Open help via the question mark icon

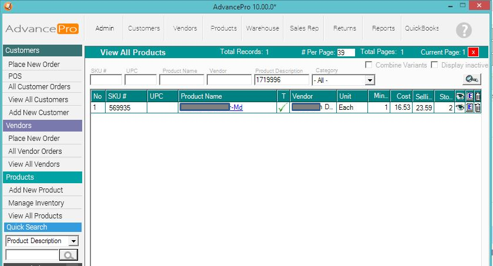(x=464, y=30)
